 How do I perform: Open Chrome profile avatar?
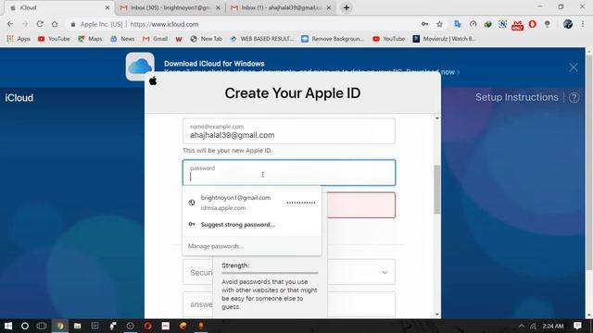point(568,24)
